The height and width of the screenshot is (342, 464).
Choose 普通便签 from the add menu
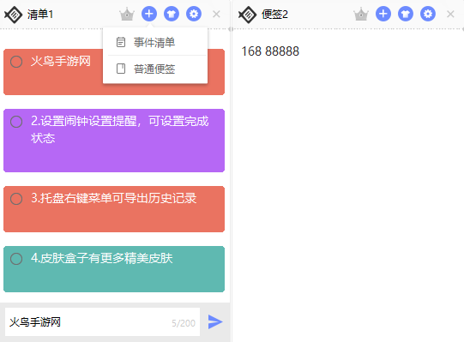tap(155, 69)
